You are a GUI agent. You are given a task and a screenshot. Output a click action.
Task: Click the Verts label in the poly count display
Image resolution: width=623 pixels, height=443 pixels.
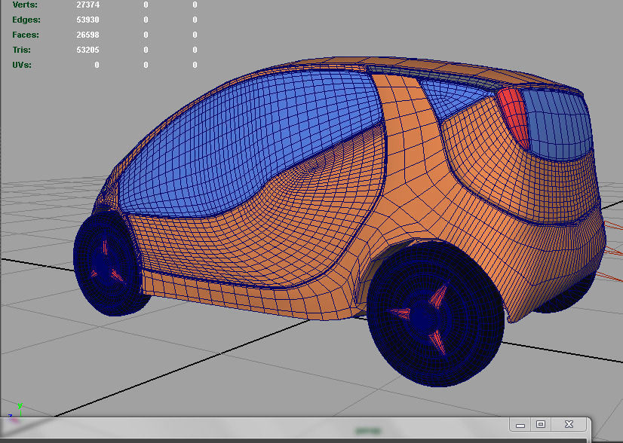[25, 5]
